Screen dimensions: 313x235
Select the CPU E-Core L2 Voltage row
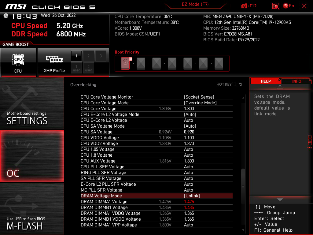pyautogui.click(x=156, y=120)
